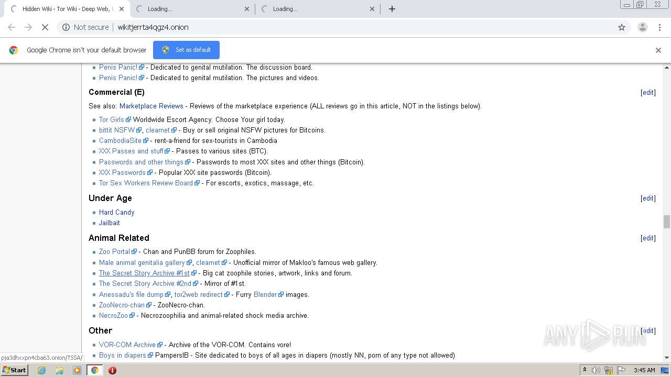Switch to the middle Loading tab
The image size is (671, 377).
192,9
